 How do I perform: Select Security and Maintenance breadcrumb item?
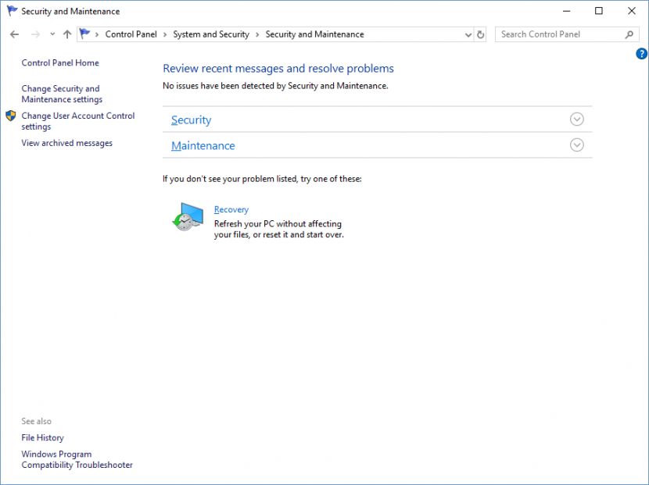(314, 34)
